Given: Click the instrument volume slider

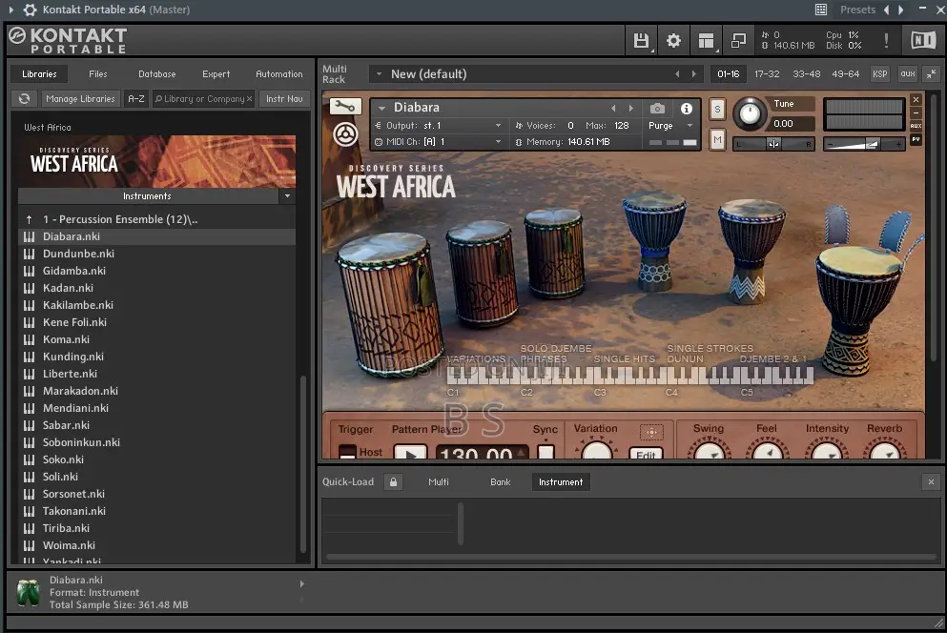Looking at the screenshot, I should (x=864, y=144).
